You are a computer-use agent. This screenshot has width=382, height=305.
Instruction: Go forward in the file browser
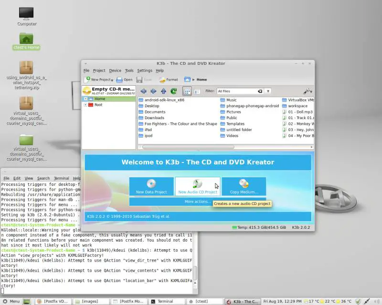[153, 91]
